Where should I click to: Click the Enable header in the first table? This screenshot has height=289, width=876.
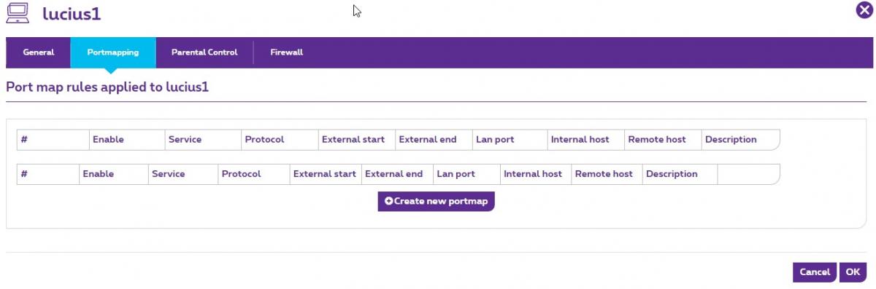[108, 140]
